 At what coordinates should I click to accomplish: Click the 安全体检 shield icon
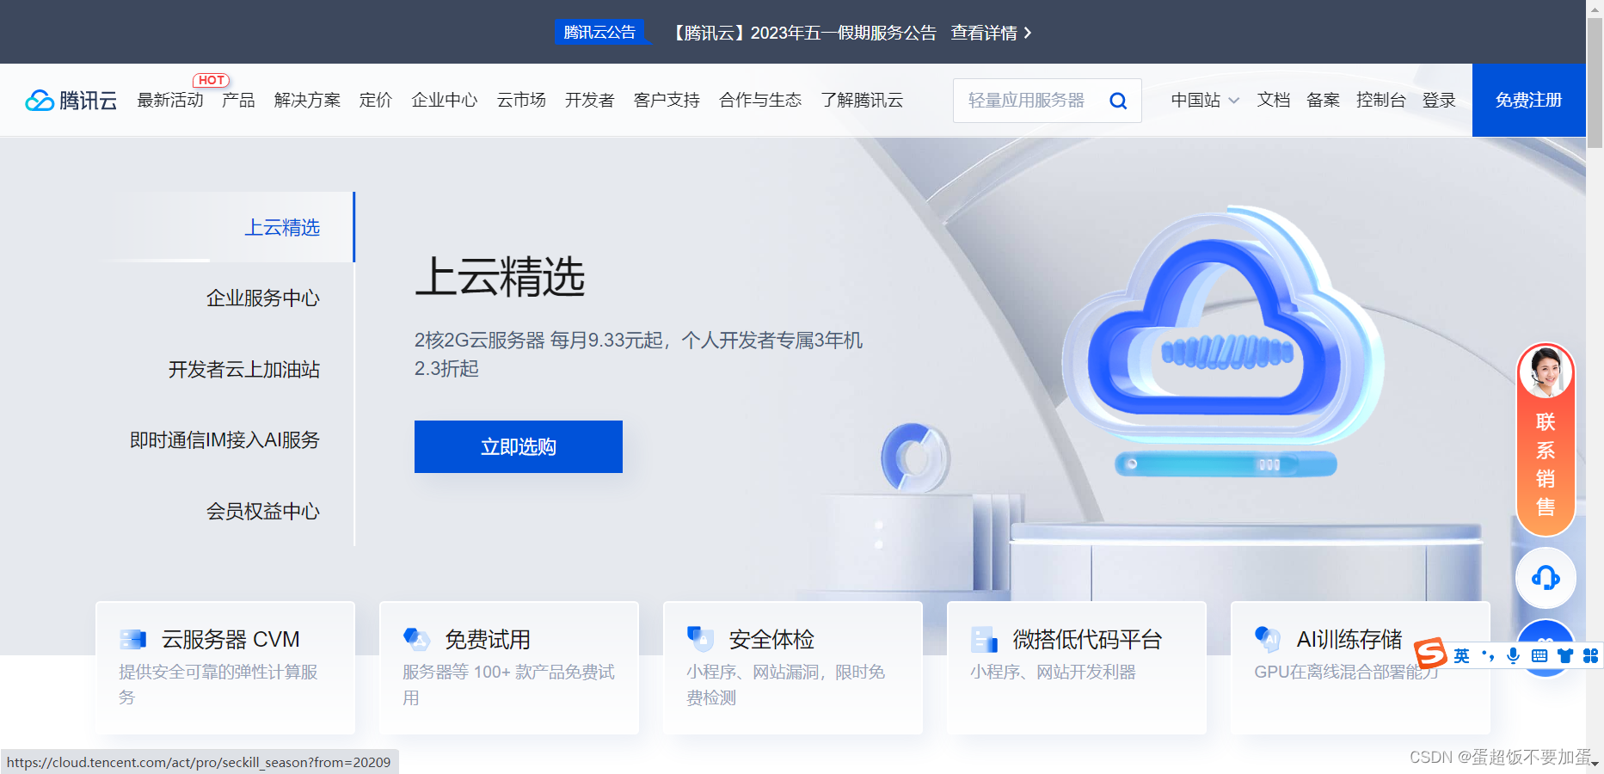pyautogui.click(x=700, y=639)
